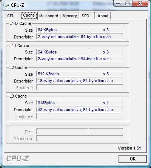The width and height of the screenshot is (151, 168).
Task: Click the empty L2 Cache Features field
Action: pos(80,87)
